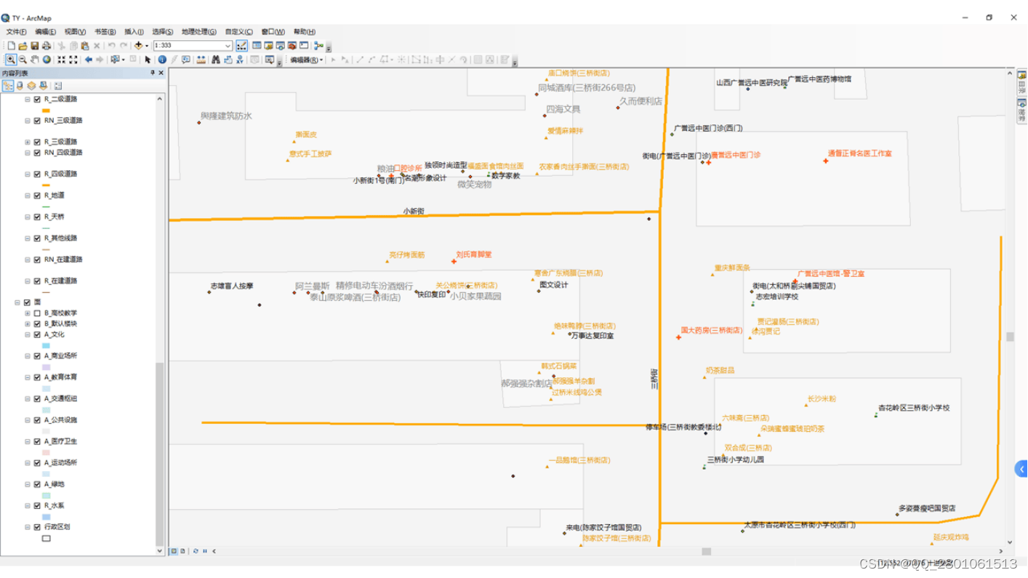Open the 窗口(W) menu
Viewport: 1028px width, 578px height.
(273, 32)
